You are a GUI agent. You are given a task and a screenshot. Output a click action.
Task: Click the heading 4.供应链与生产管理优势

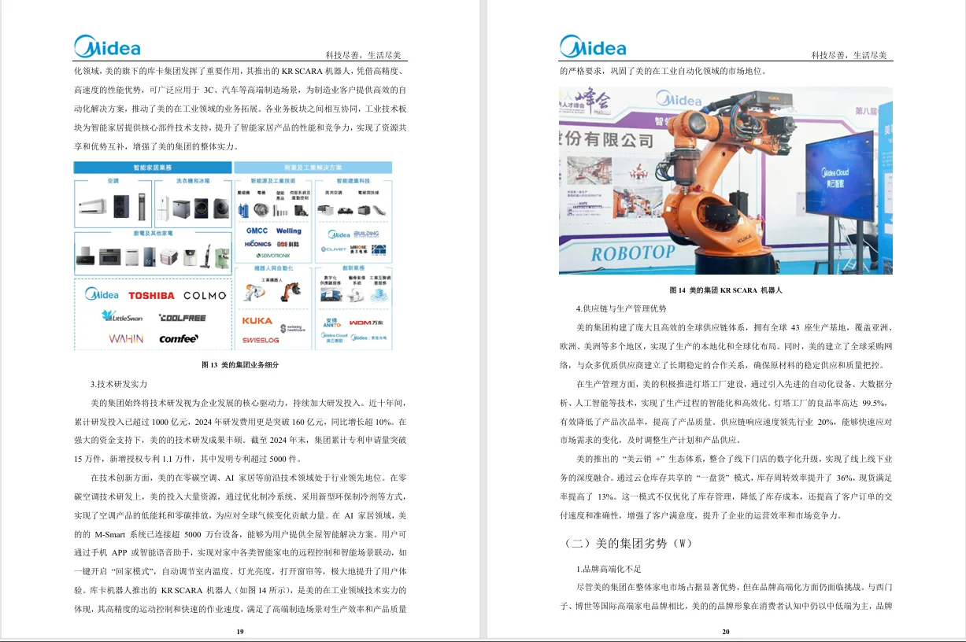click(621, 308)
